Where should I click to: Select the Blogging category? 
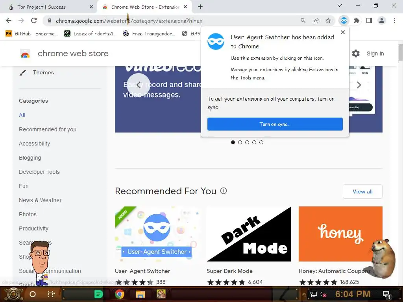click(x=30, y=158)
